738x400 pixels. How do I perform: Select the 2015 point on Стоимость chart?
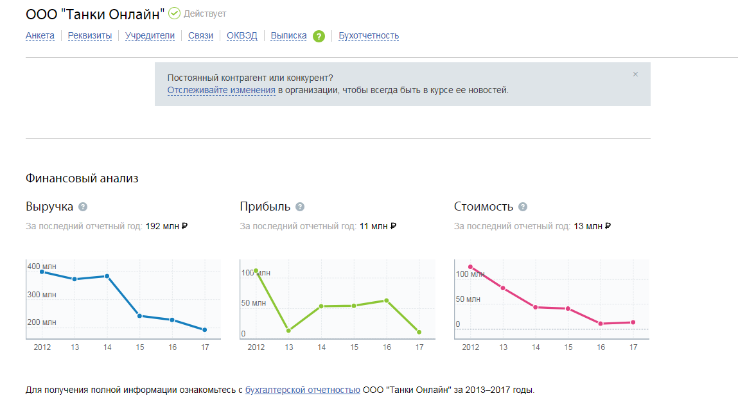pyautogui.click(x=568, y=309)
